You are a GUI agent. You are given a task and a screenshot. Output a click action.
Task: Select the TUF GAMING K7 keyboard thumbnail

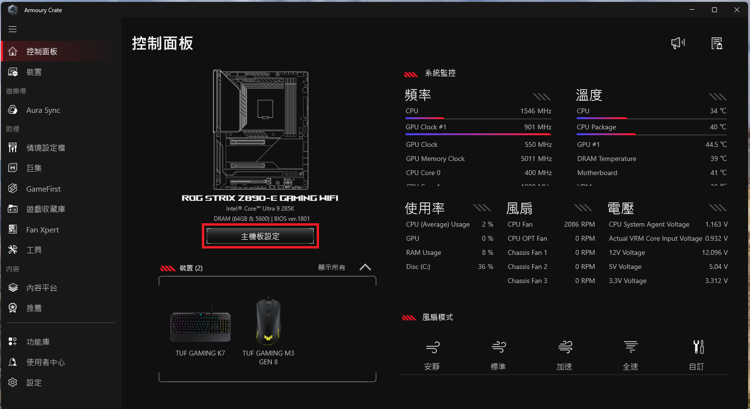click(x=200, y=326)
